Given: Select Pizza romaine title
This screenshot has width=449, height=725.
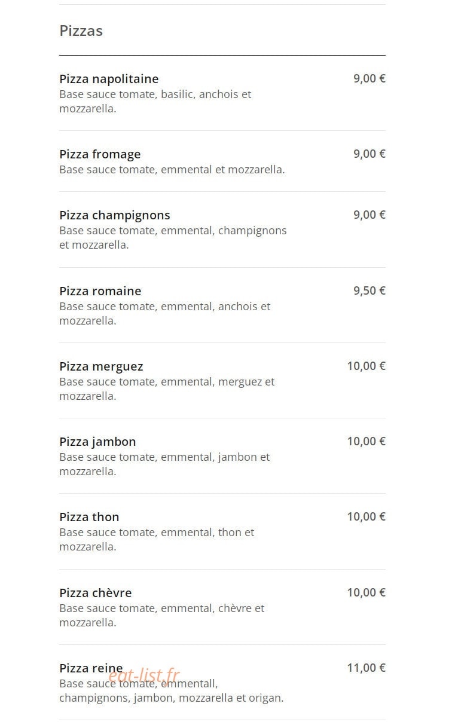Looking at the screenshot, I should (x=100, y=291).
